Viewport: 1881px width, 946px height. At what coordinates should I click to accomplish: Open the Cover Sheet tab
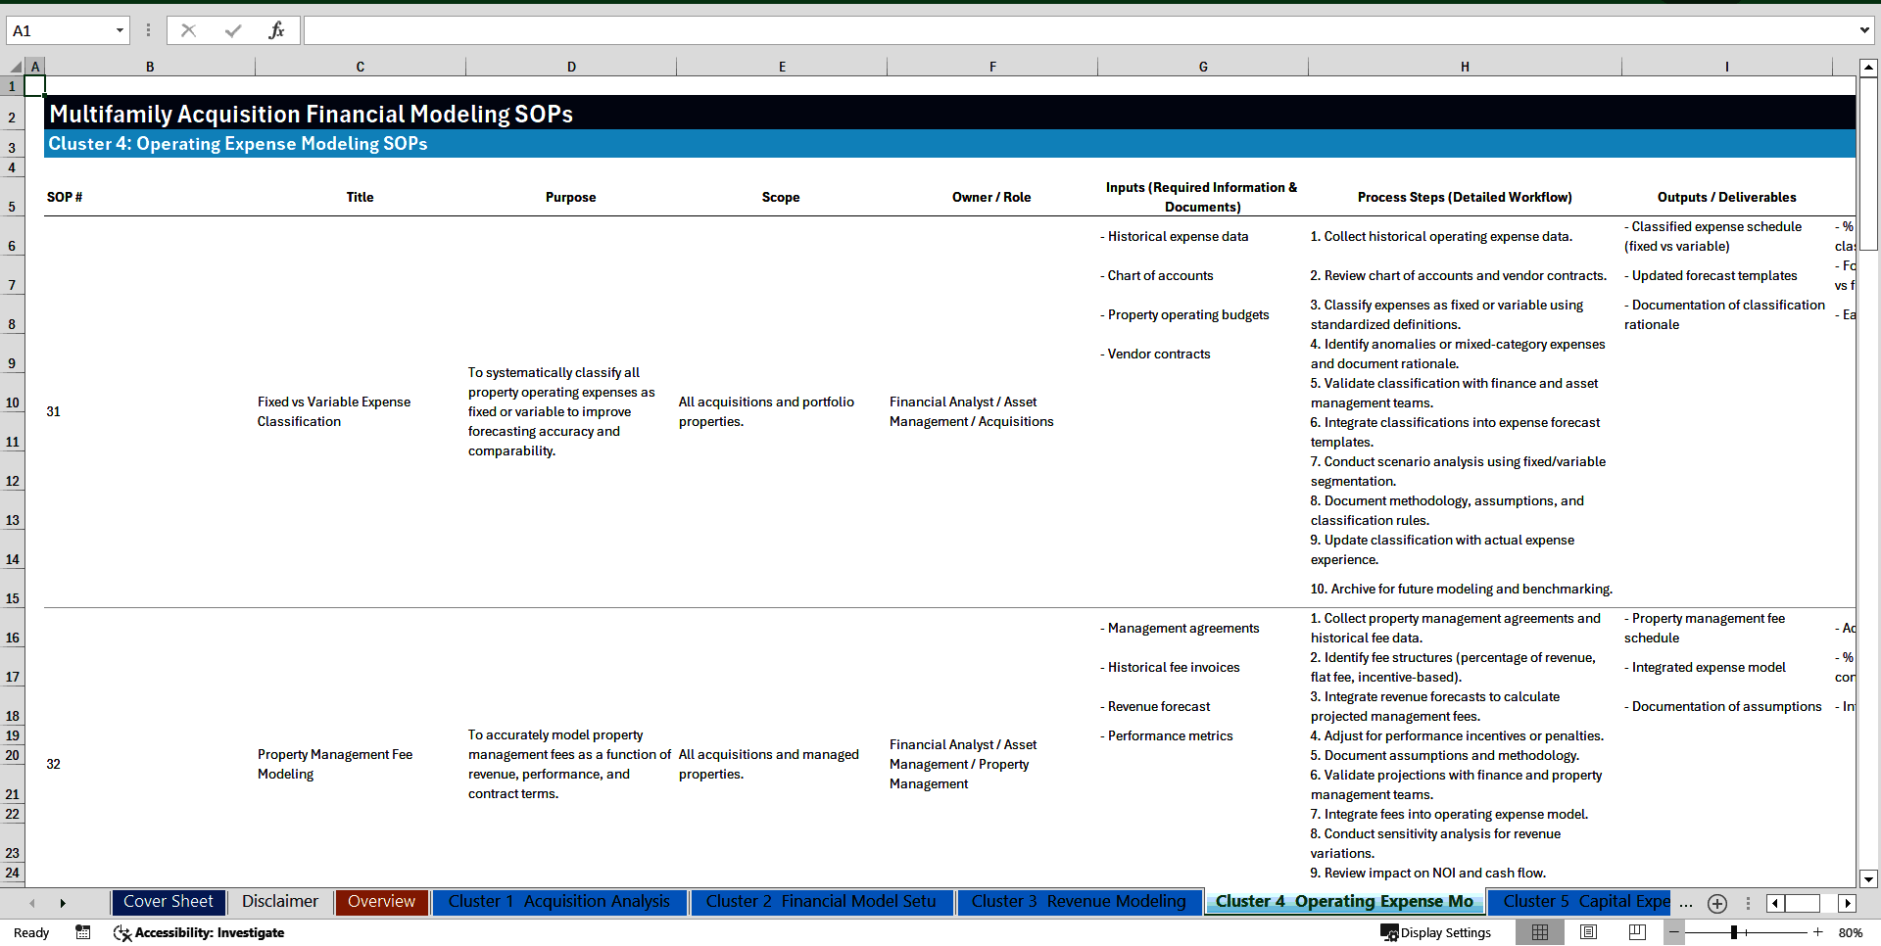point(168,902)
